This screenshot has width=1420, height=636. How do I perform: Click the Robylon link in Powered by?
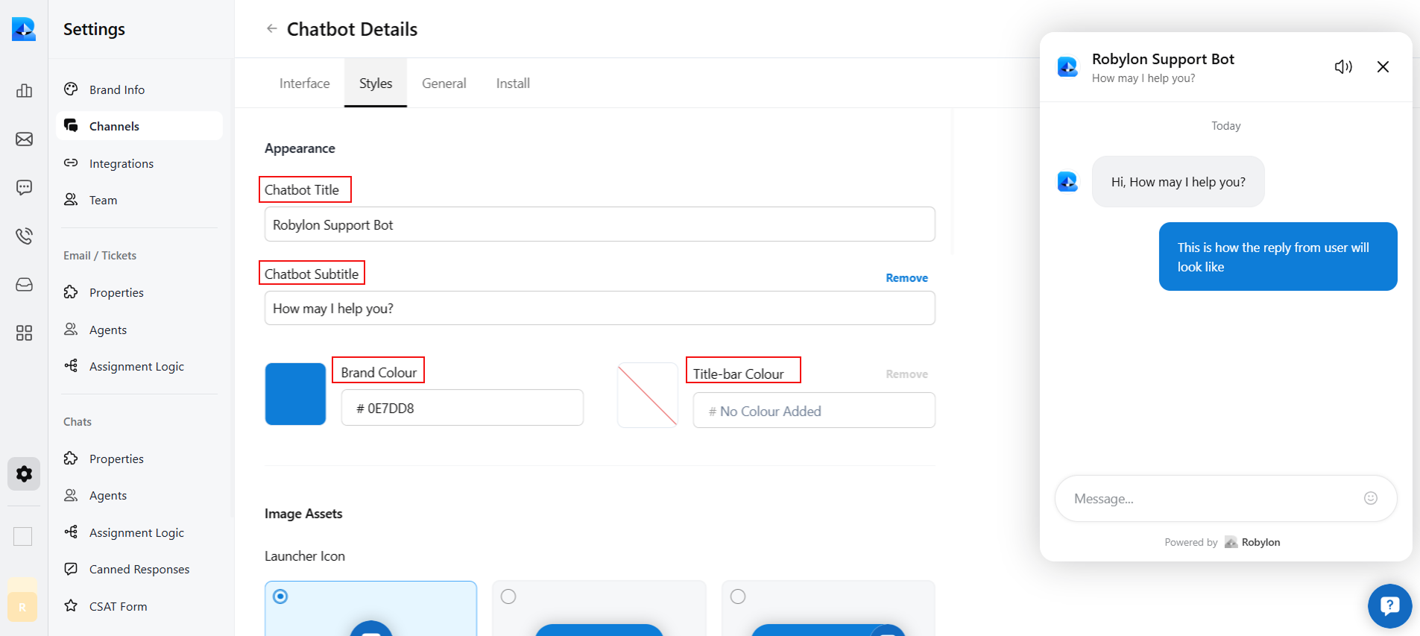click(1252, 542)
